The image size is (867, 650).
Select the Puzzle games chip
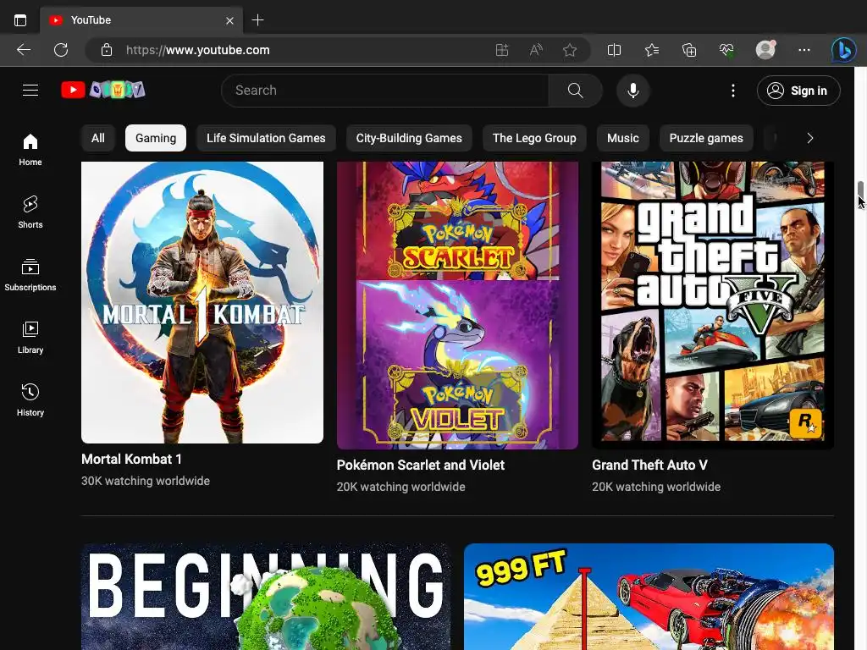tap(706, 138)
